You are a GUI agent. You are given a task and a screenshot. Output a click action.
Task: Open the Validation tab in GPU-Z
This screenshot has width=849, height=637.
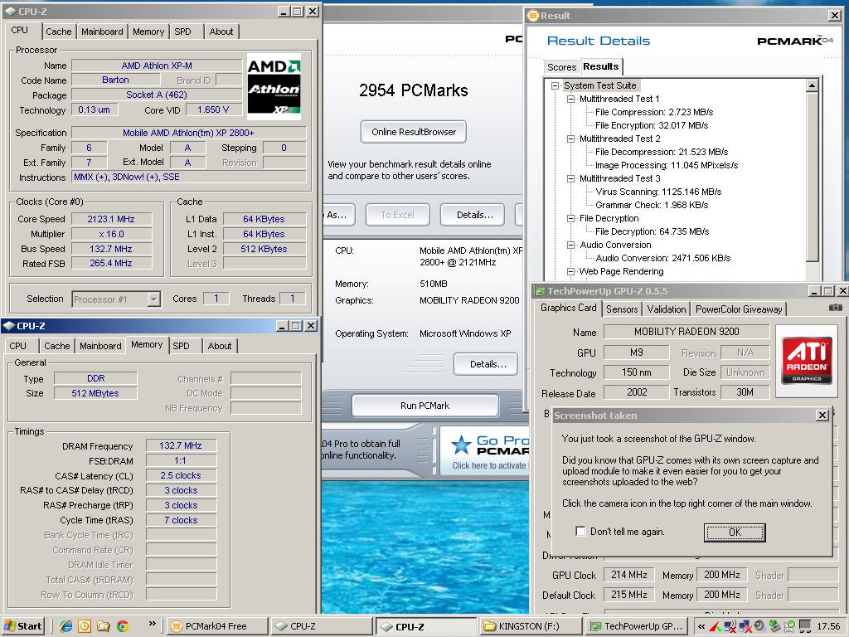tap(667, 309)
